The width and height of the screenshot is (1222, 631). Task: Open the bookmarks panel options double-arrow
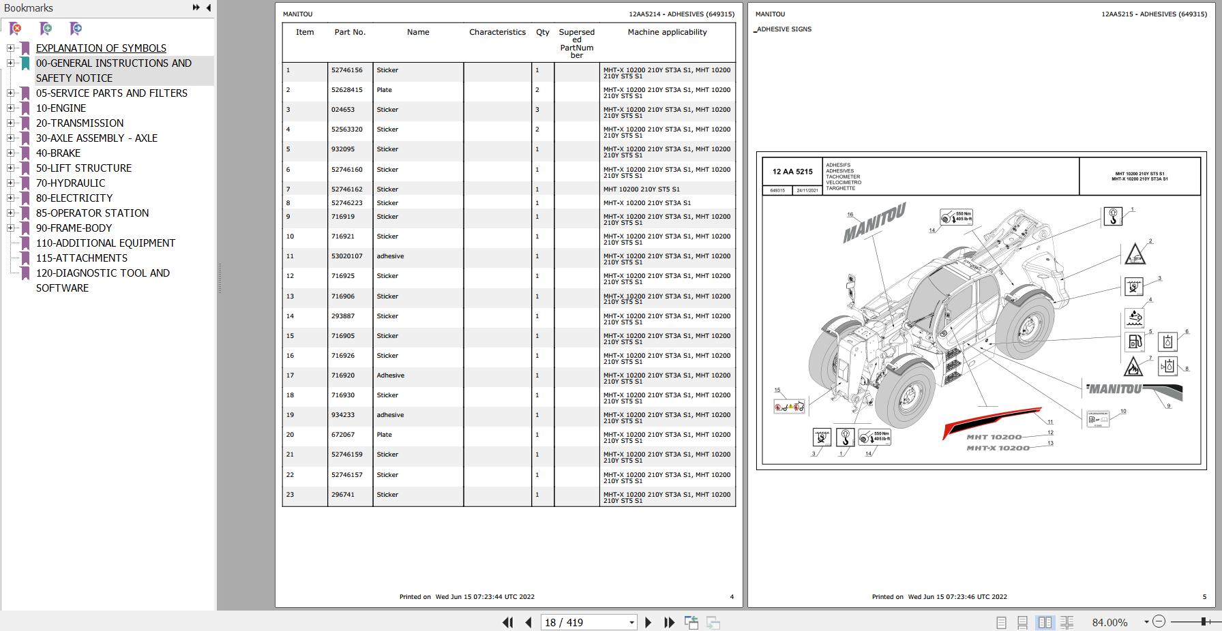coord(196,7)
